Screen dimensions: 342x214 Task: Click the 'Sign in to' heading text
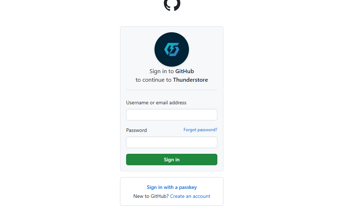tap(162, 71)
